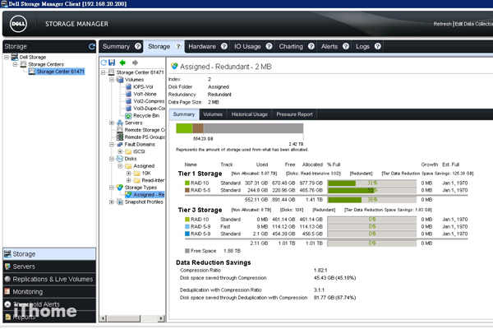
Task: Select Assigned disk folder in tree
Action: coord(140,166)
